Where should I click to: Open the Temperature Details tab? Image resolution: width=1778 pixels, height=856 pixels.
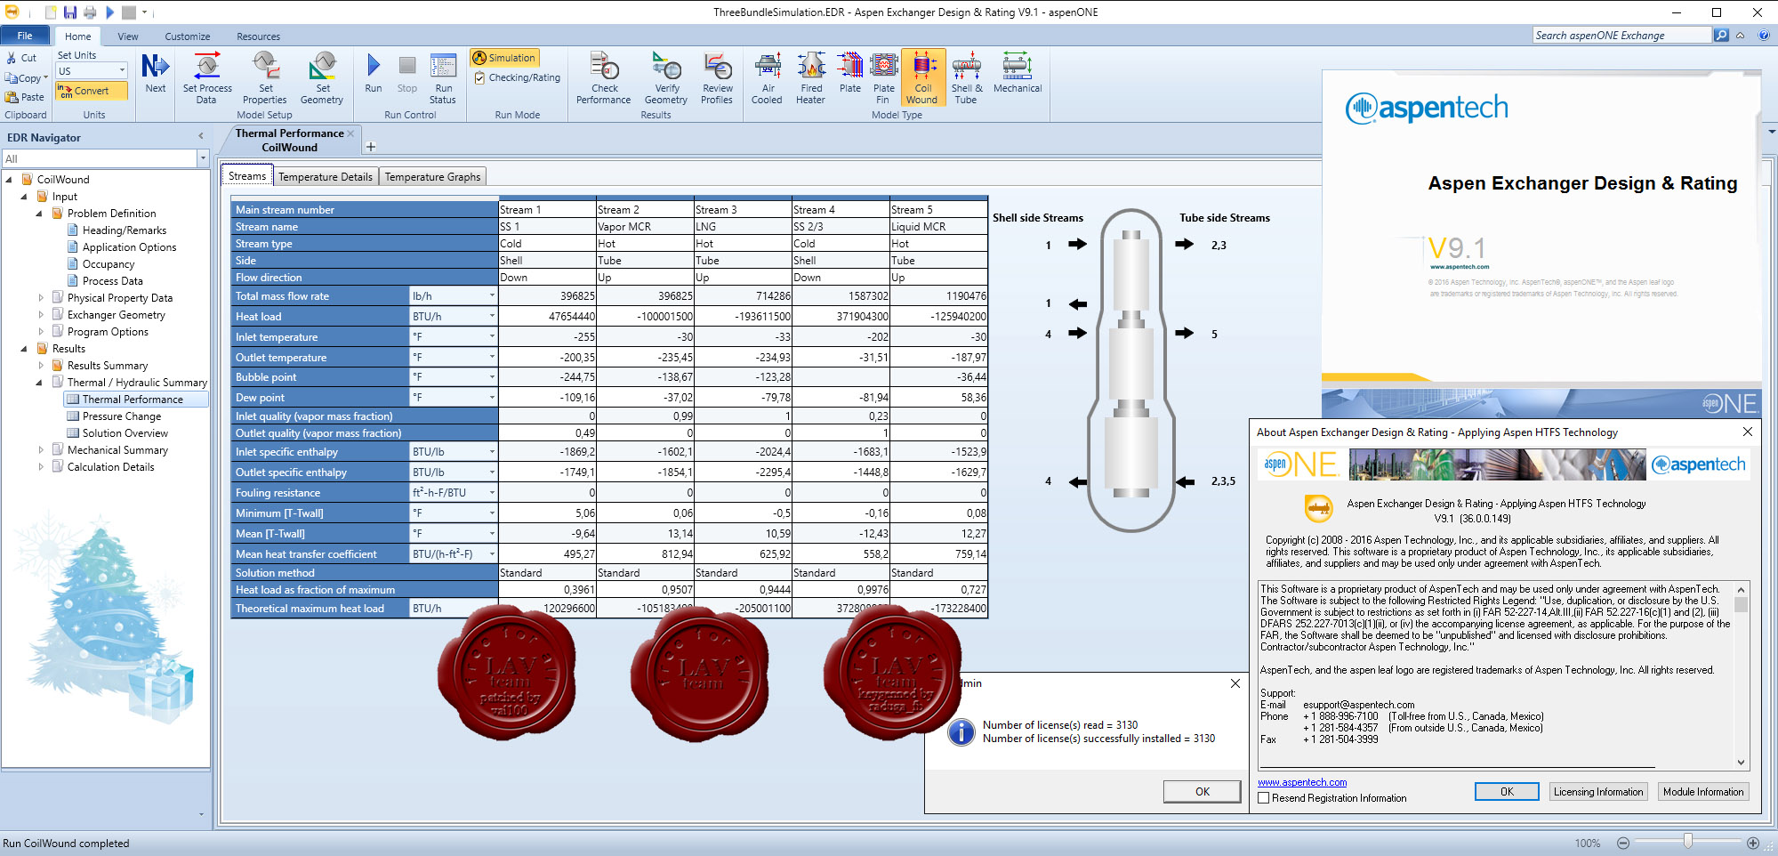pyautogui.click(x=326, y=176)
